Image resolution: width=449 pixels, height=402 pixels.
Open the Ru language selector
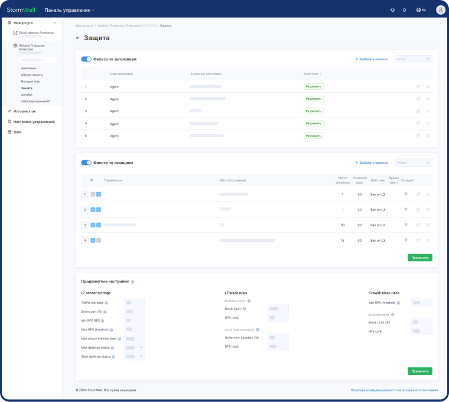[421, 10]
